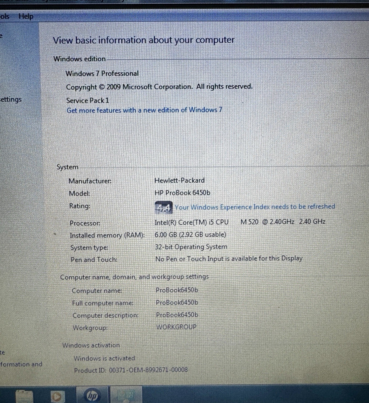Click the Service Pack 1 text
Image resolution: width=369 pixels, height=403 pixels.
(x=87, y=100)
